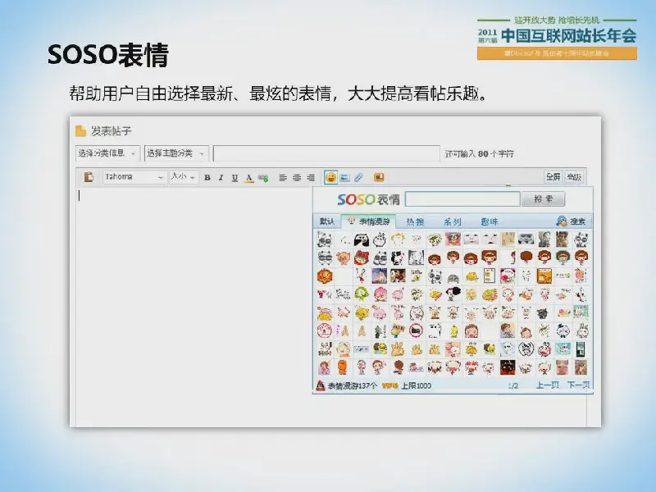Center align the text
Viewport: 656px width, 492px height.
point(297,177)
